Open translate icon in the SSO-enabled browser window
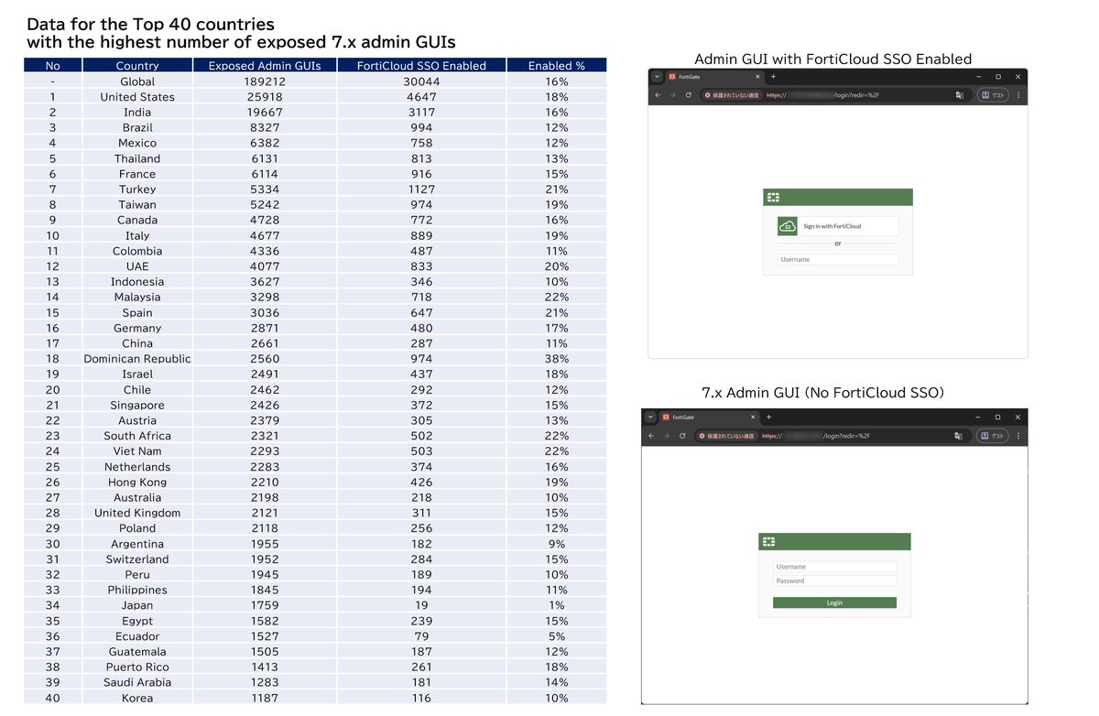 click(x=959, y=95)
